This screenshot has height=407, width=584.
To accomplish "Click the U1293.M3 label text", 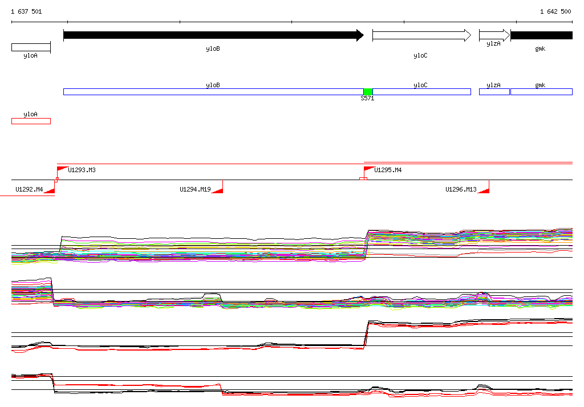I will (82, 170).
